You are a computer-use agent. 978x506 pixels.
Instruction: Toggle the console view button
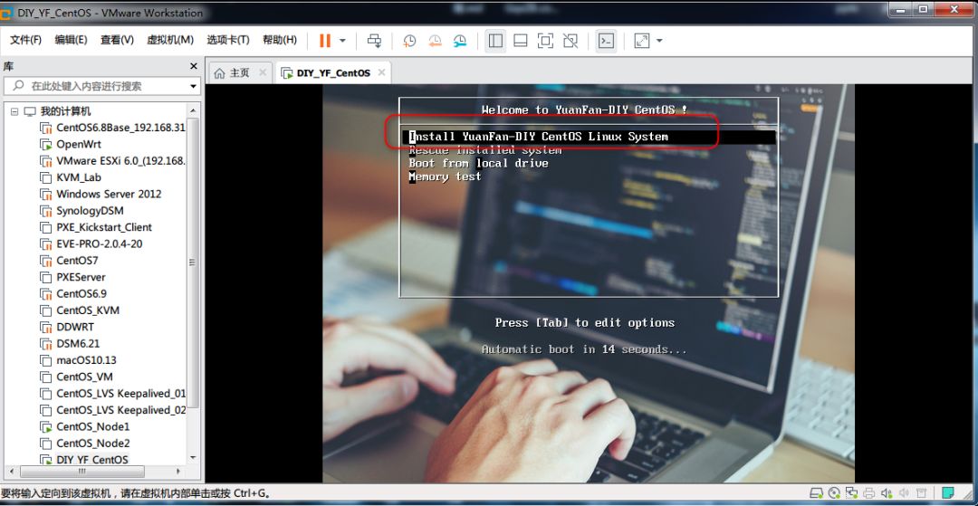(x=606, y=41)
